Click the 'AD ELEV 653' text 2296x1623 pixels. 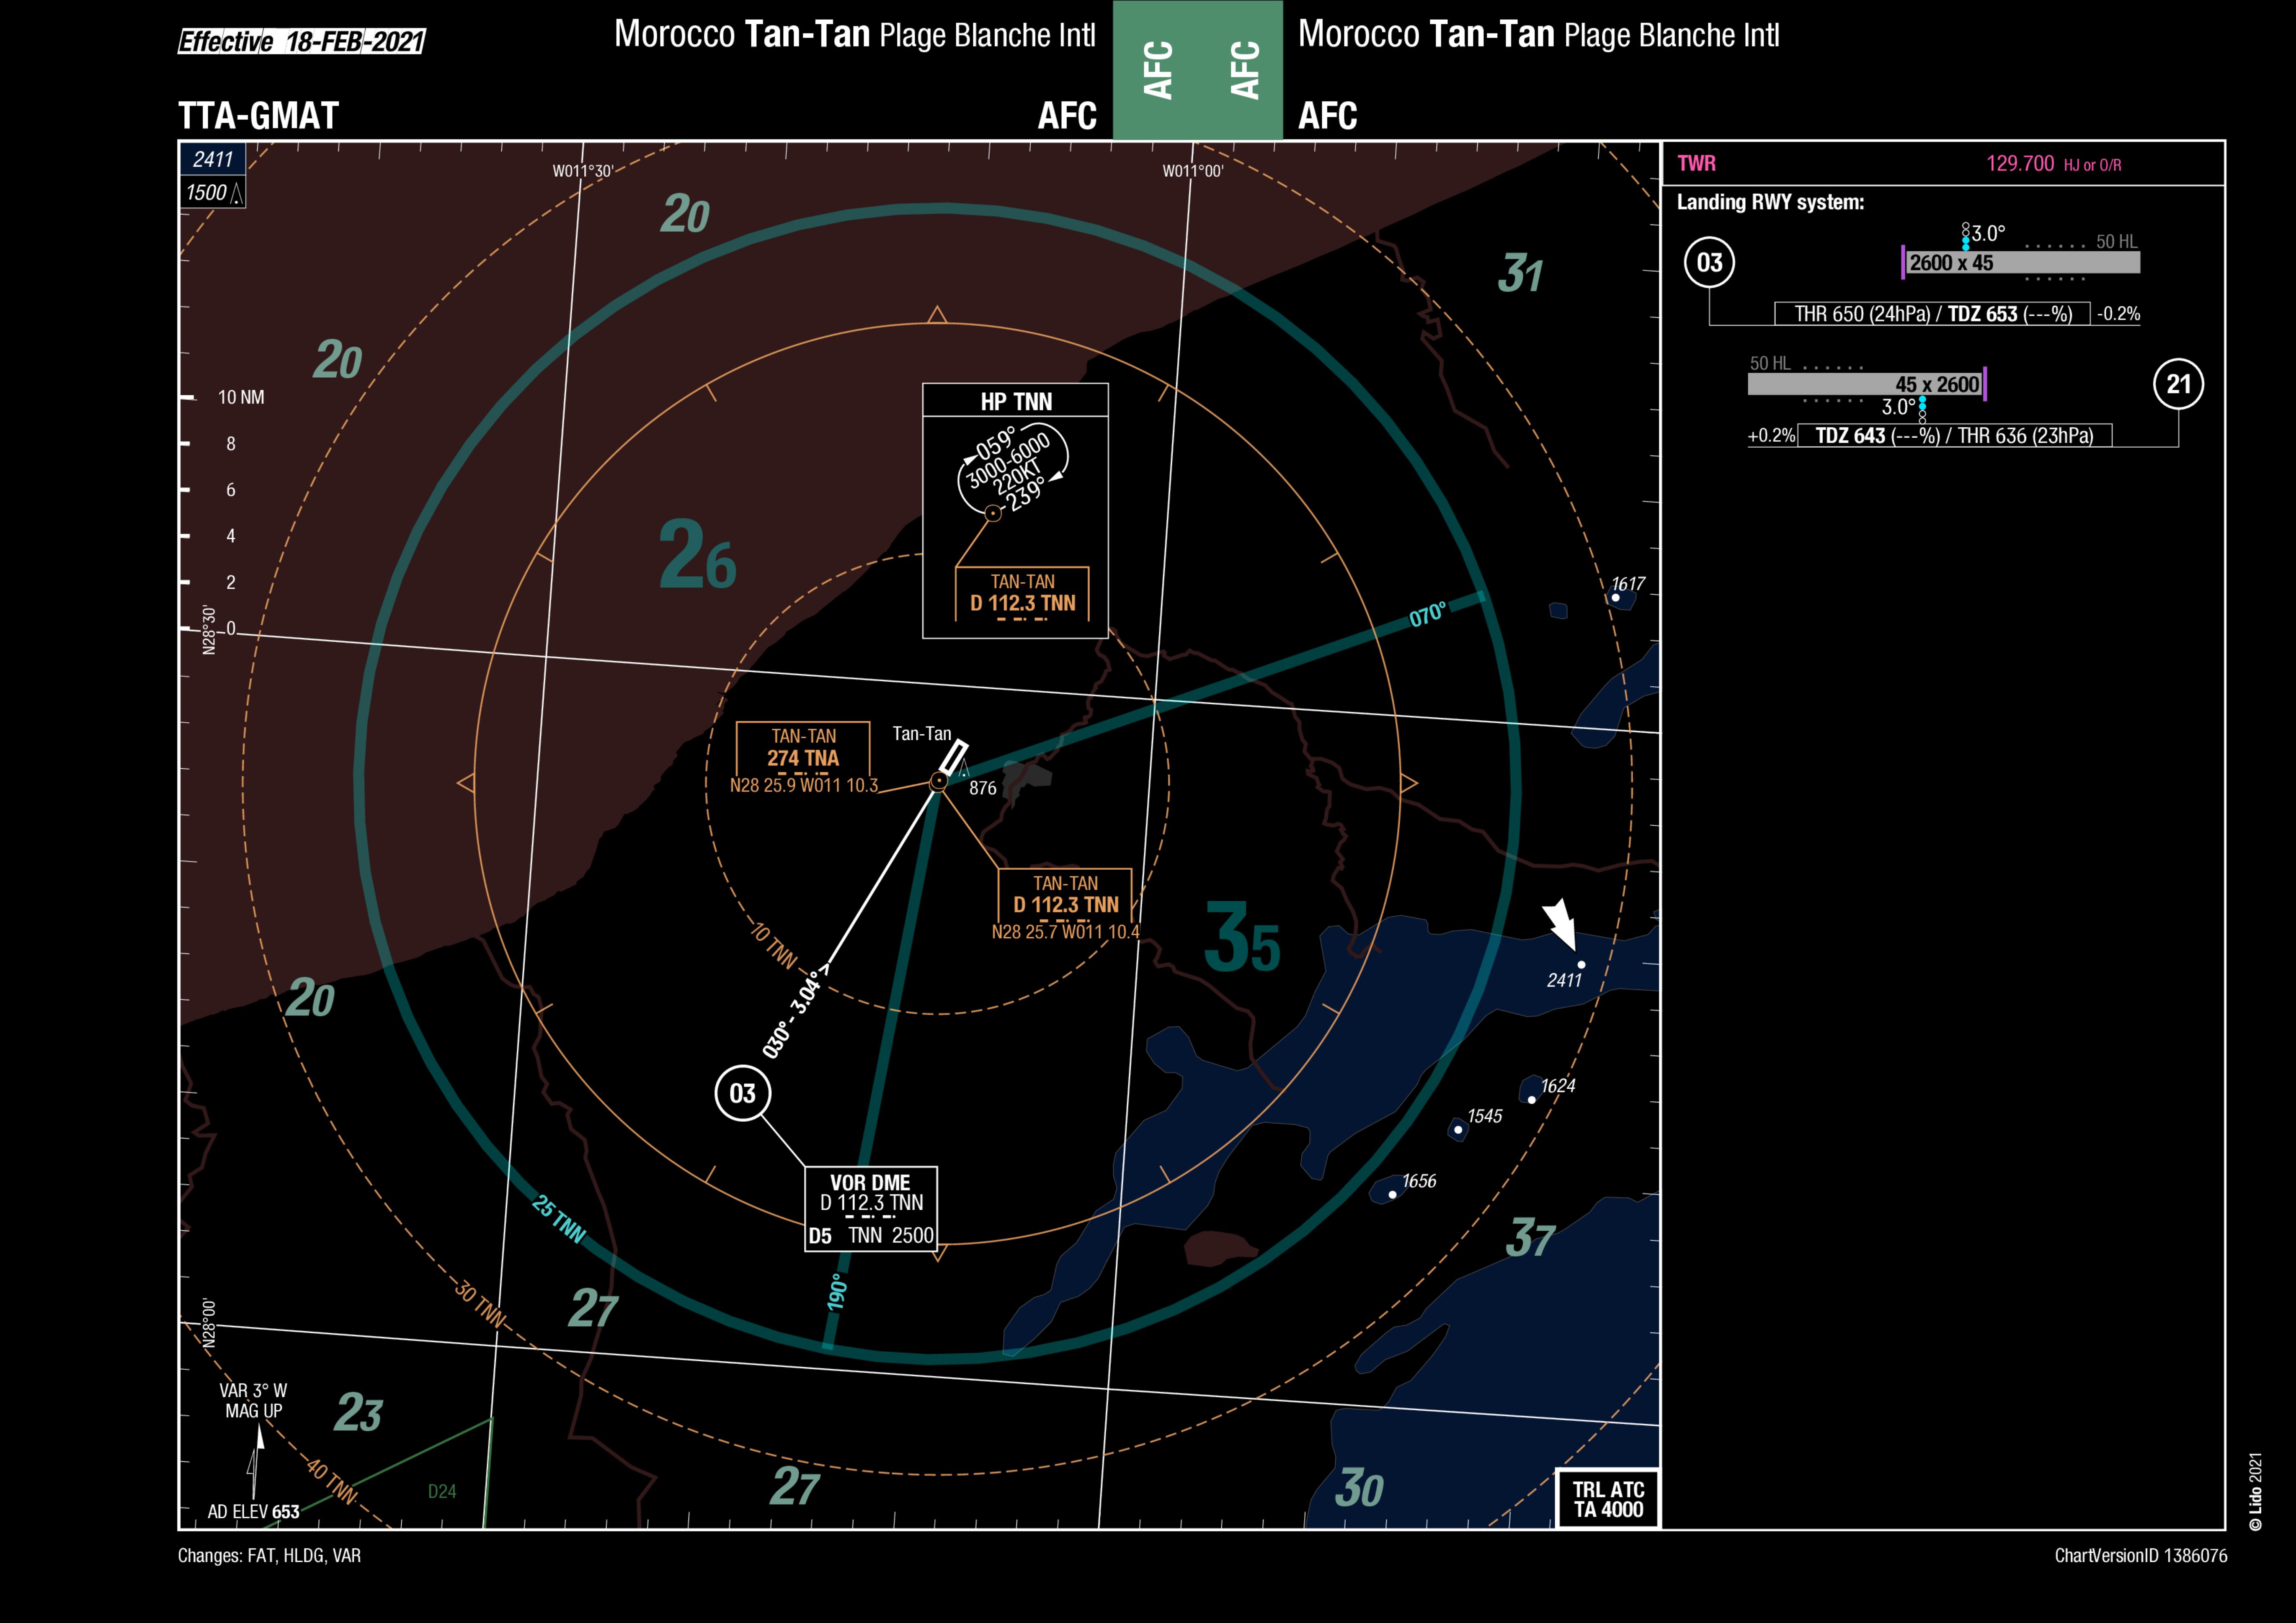click(x=253, y=1512)
